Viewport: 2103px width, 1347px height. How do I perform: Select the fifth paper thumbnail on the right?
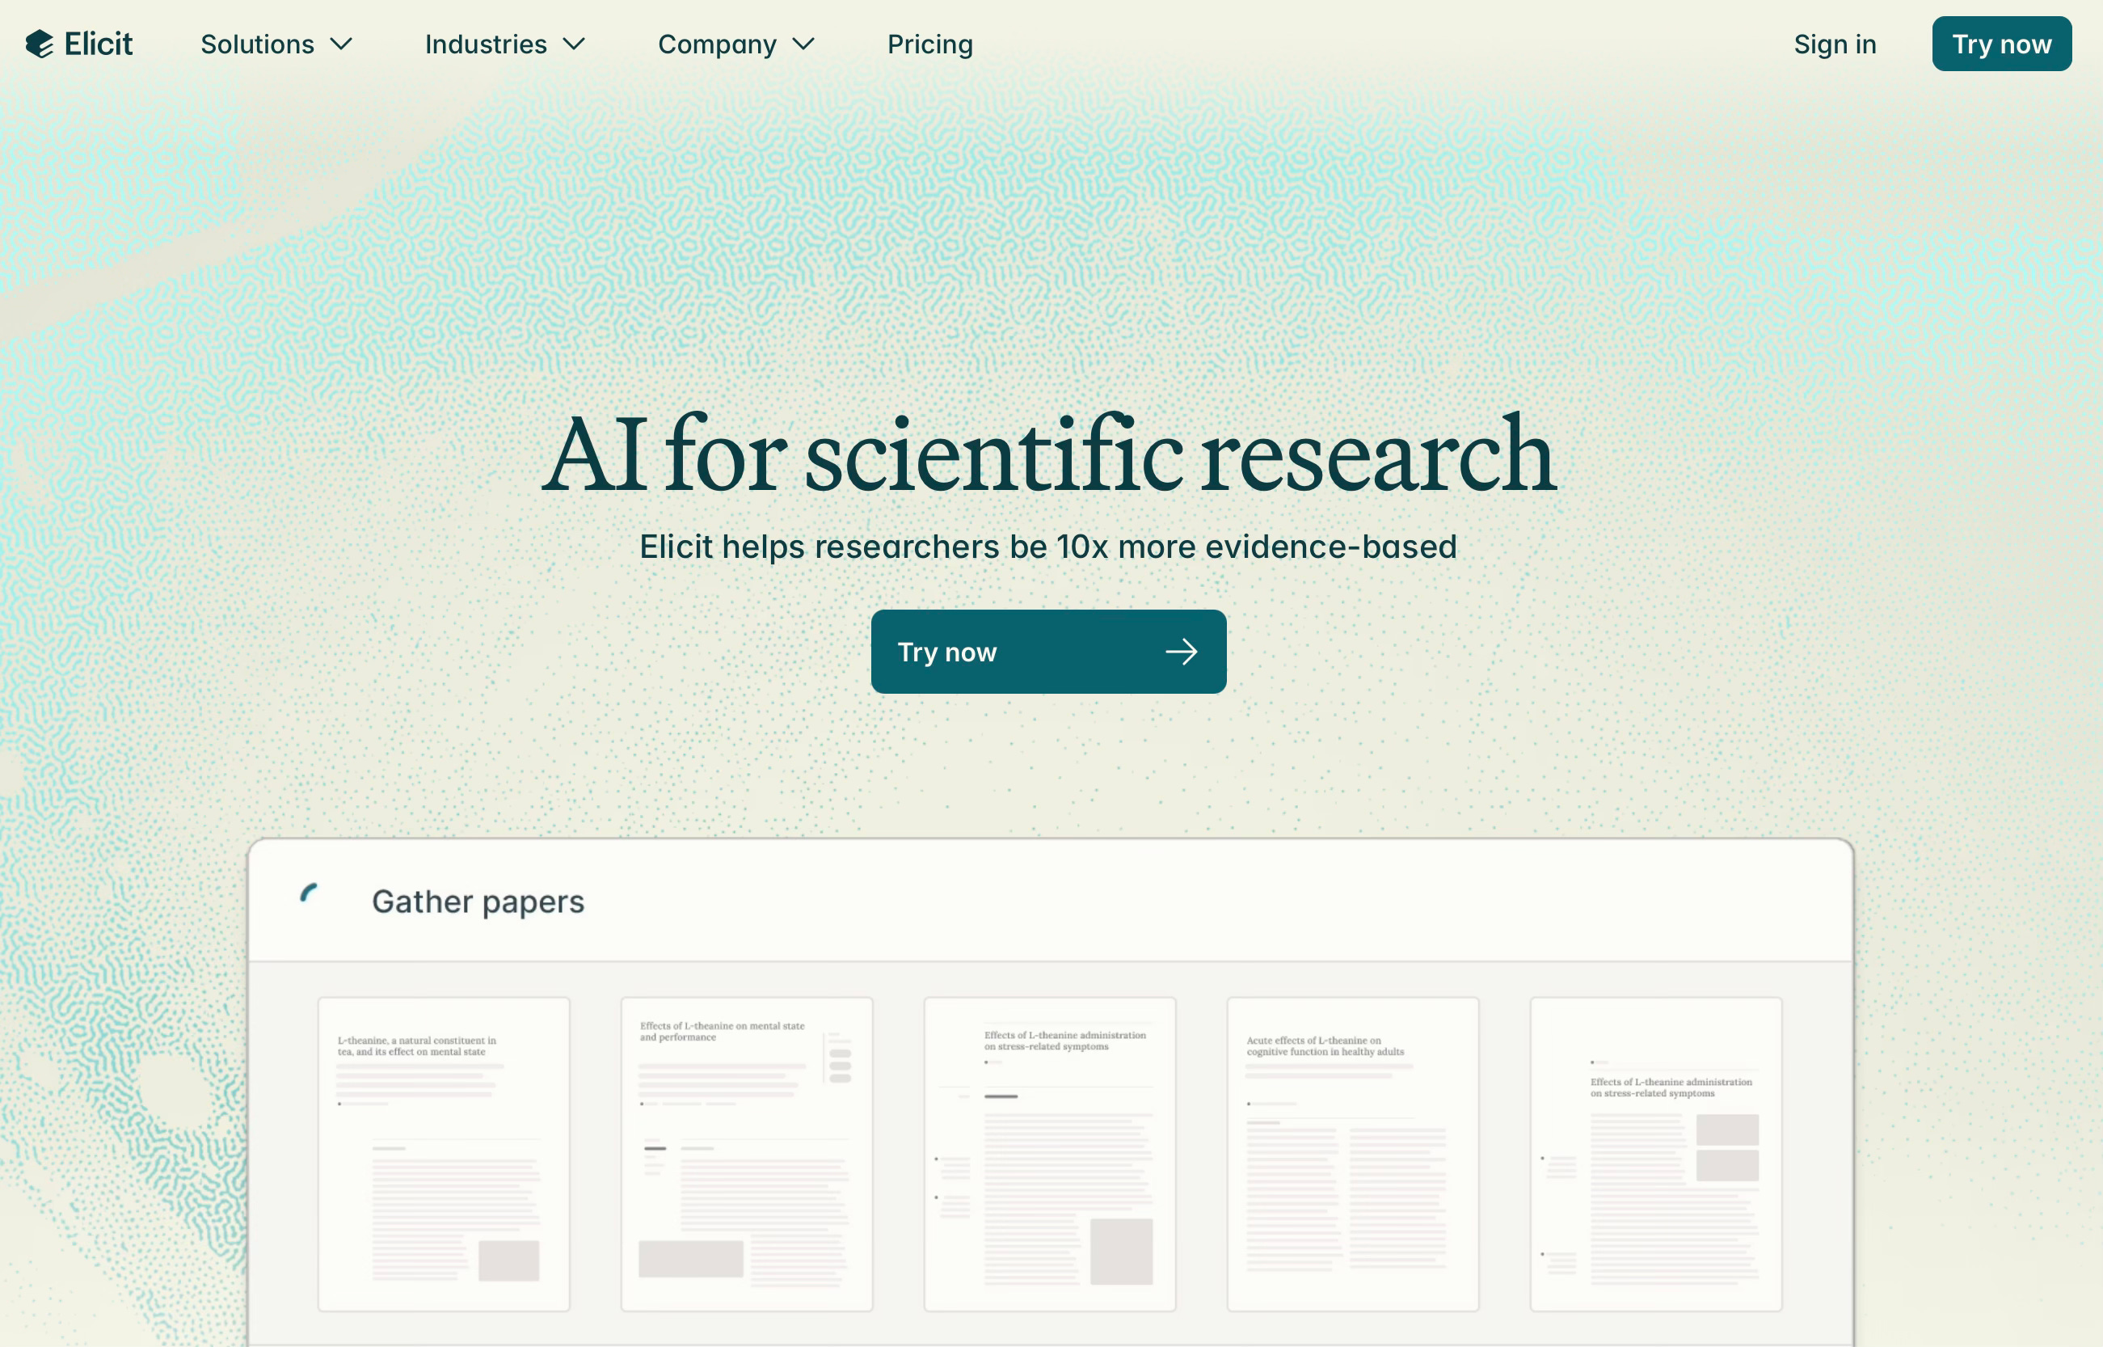1655,1153
